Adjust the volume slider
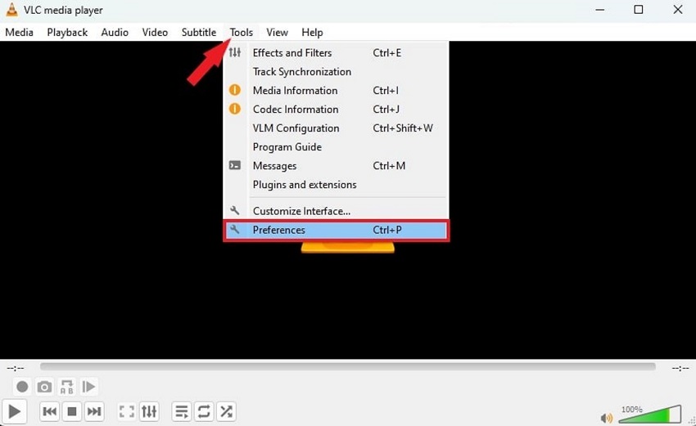The height and width of the screenshot is (426, 696). (650, 414)
